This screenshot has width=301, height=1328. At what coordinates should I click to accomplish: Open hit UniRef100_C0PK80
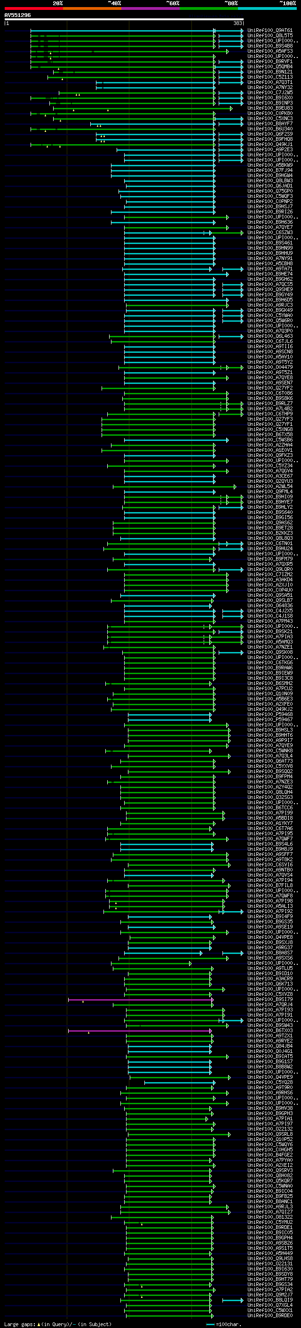pos(270,114)
